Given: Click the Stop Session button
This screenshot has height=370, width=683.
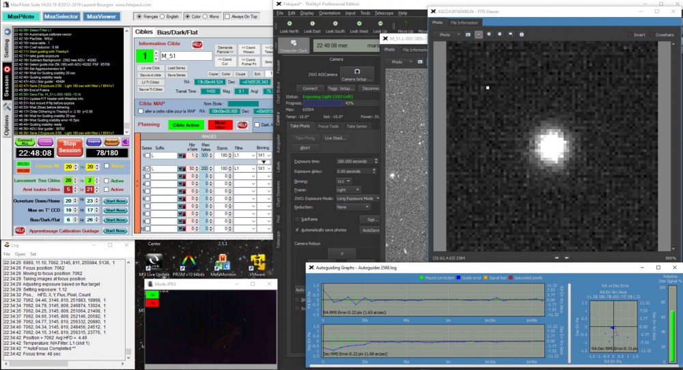Looking at the screenshot, I should click(x=70, y=147).
